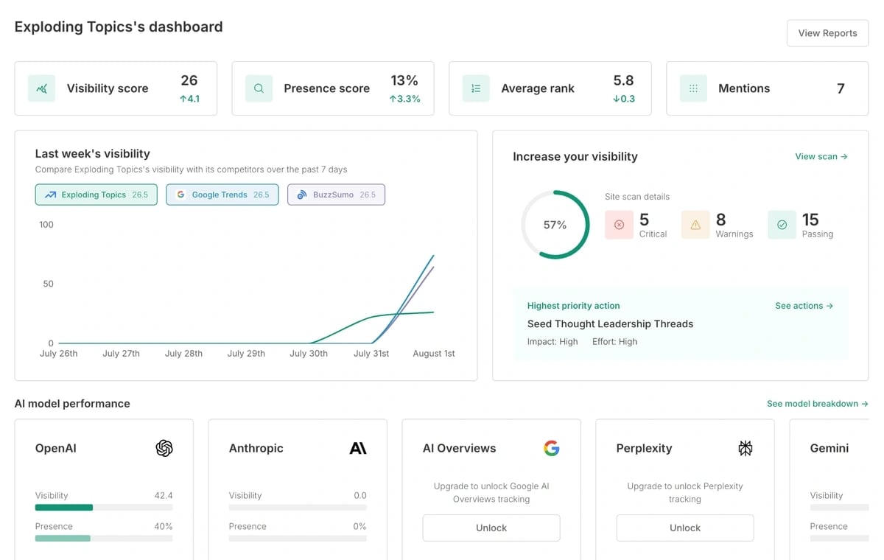This screenshot has width=884, height=560.
Task: Click the Visibility score change ↑4.1
Action: click(189, 99)
